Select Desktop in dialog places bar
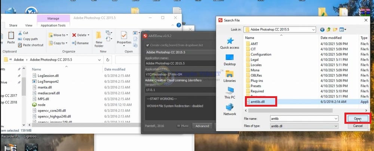Viewport: 374px width, 151px height. point(230,60)
